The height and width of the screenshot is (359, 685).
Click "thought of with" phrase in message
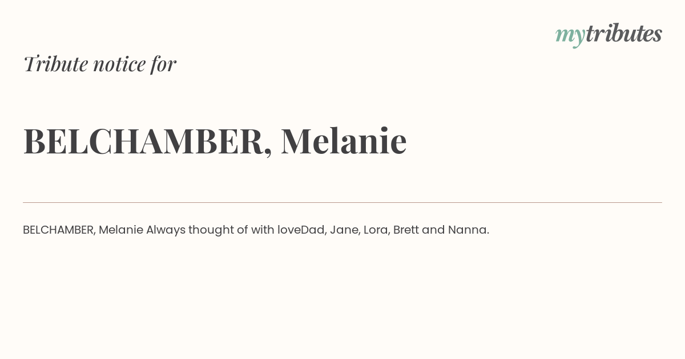point(231,230)
